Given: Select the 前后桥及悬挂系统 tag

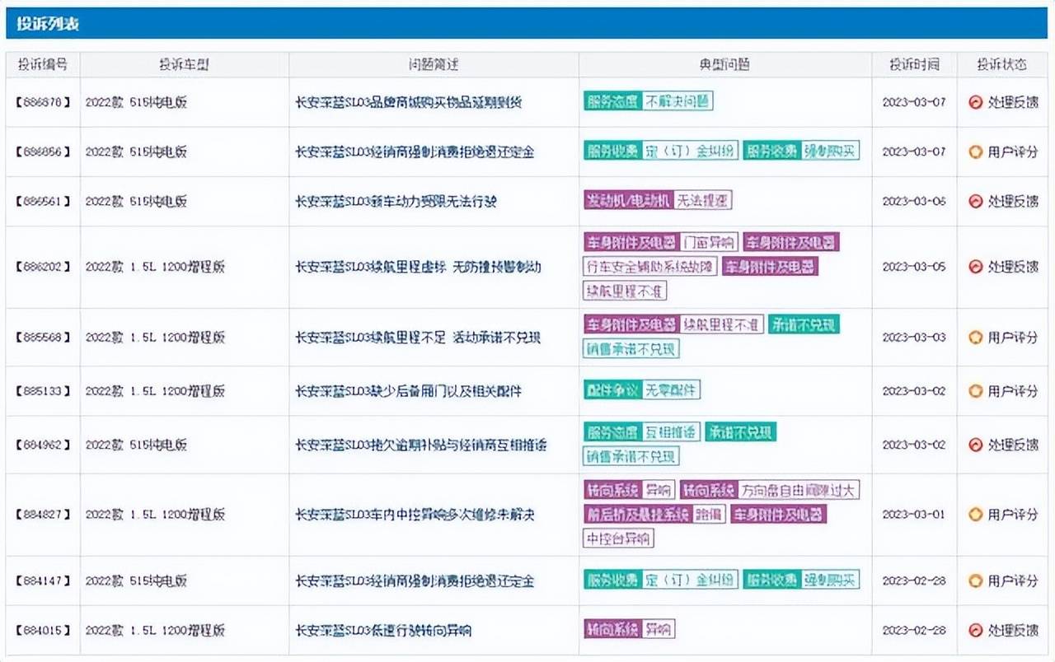Looking at the screenshot, I should coord(637,515).
